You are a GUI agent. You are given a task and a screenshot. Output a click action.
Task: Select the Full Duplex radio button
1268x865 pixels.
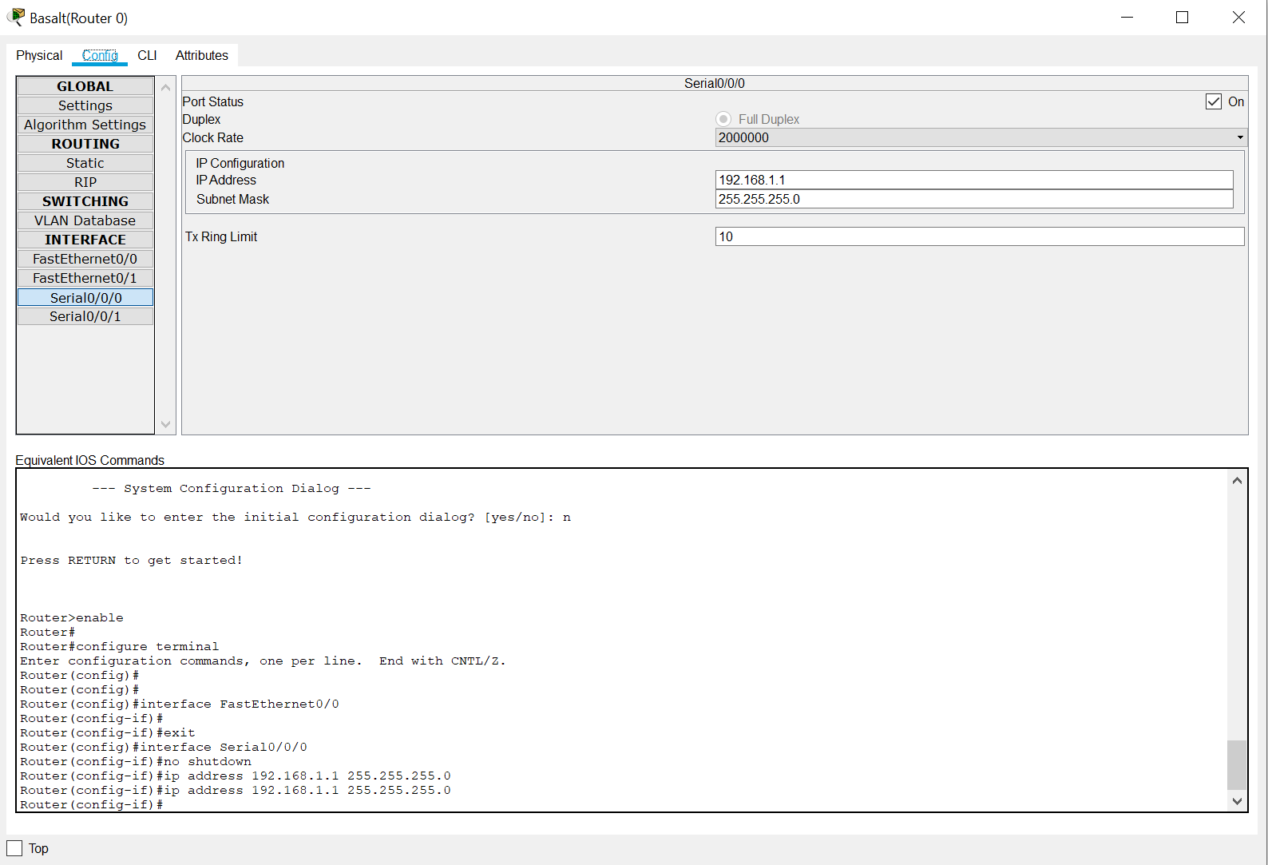click(723, 119)
